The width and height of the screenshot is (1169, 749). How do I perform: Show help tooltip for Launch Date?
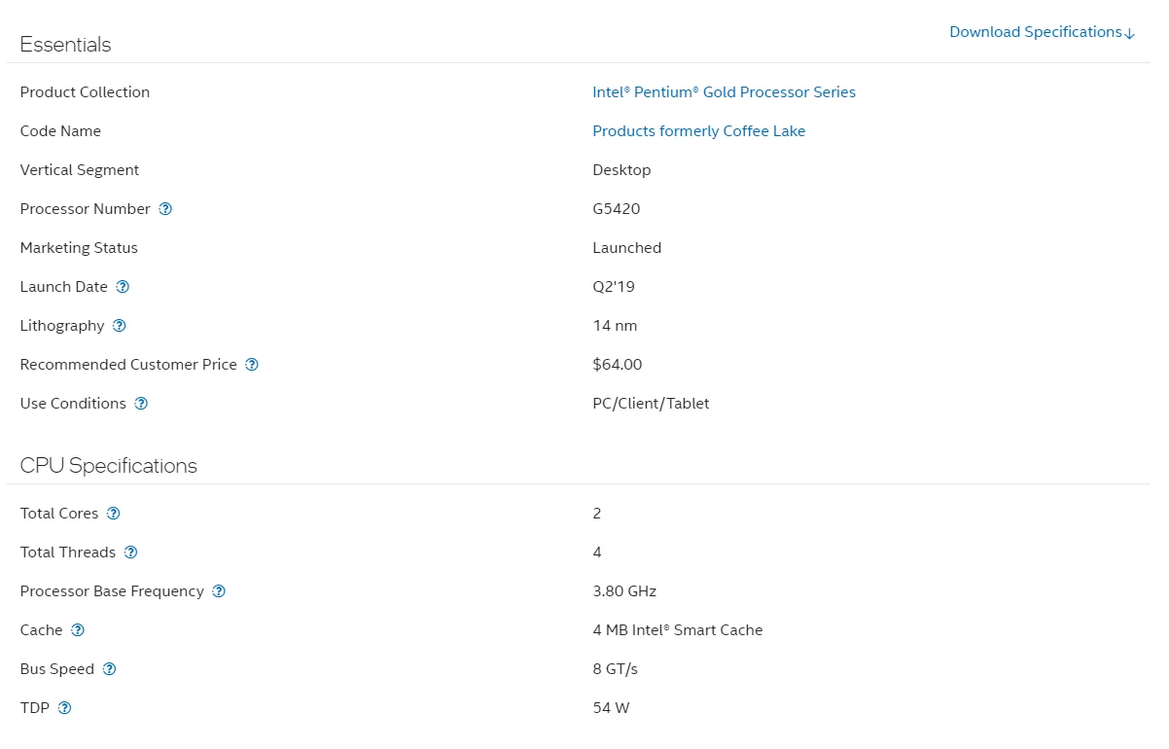coord(123,287)
